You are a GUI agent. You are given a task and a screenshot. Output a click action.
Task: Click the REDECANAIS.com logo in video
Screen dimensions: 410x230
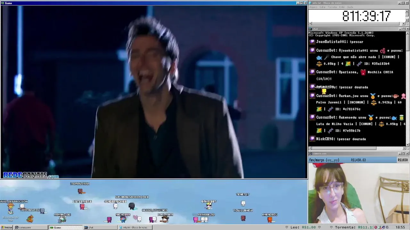click(x=31, y=175)
